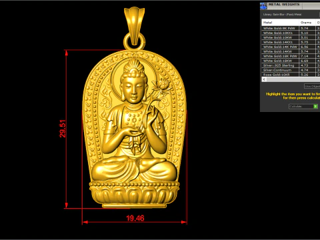
Task: Select the White Gold 14K PdW row
Action: pyautogui.click(x=291, y=47)
